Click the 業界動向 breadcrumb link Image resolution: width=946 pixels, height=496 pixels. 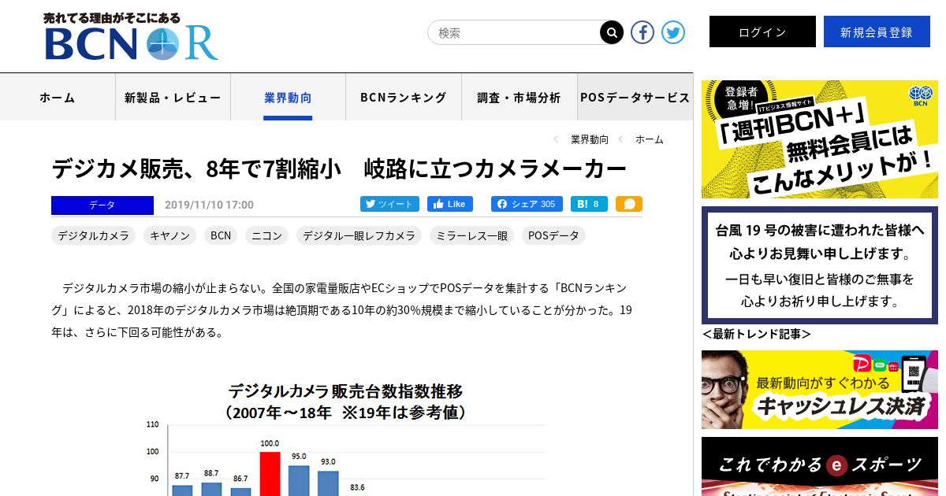pos(590,139)
